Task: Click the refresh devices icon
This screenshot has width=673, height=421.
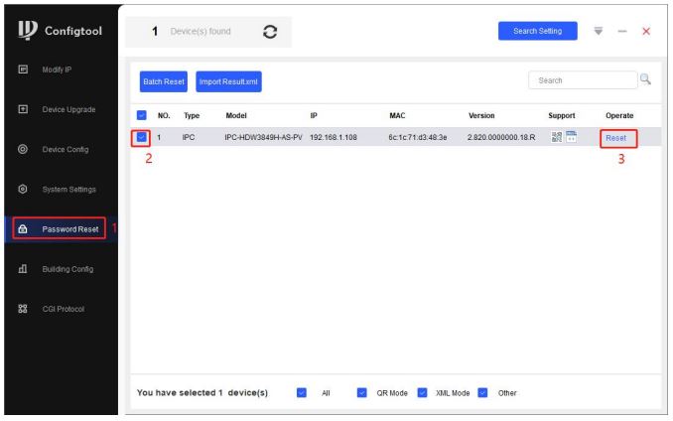Action: [268, 31]
